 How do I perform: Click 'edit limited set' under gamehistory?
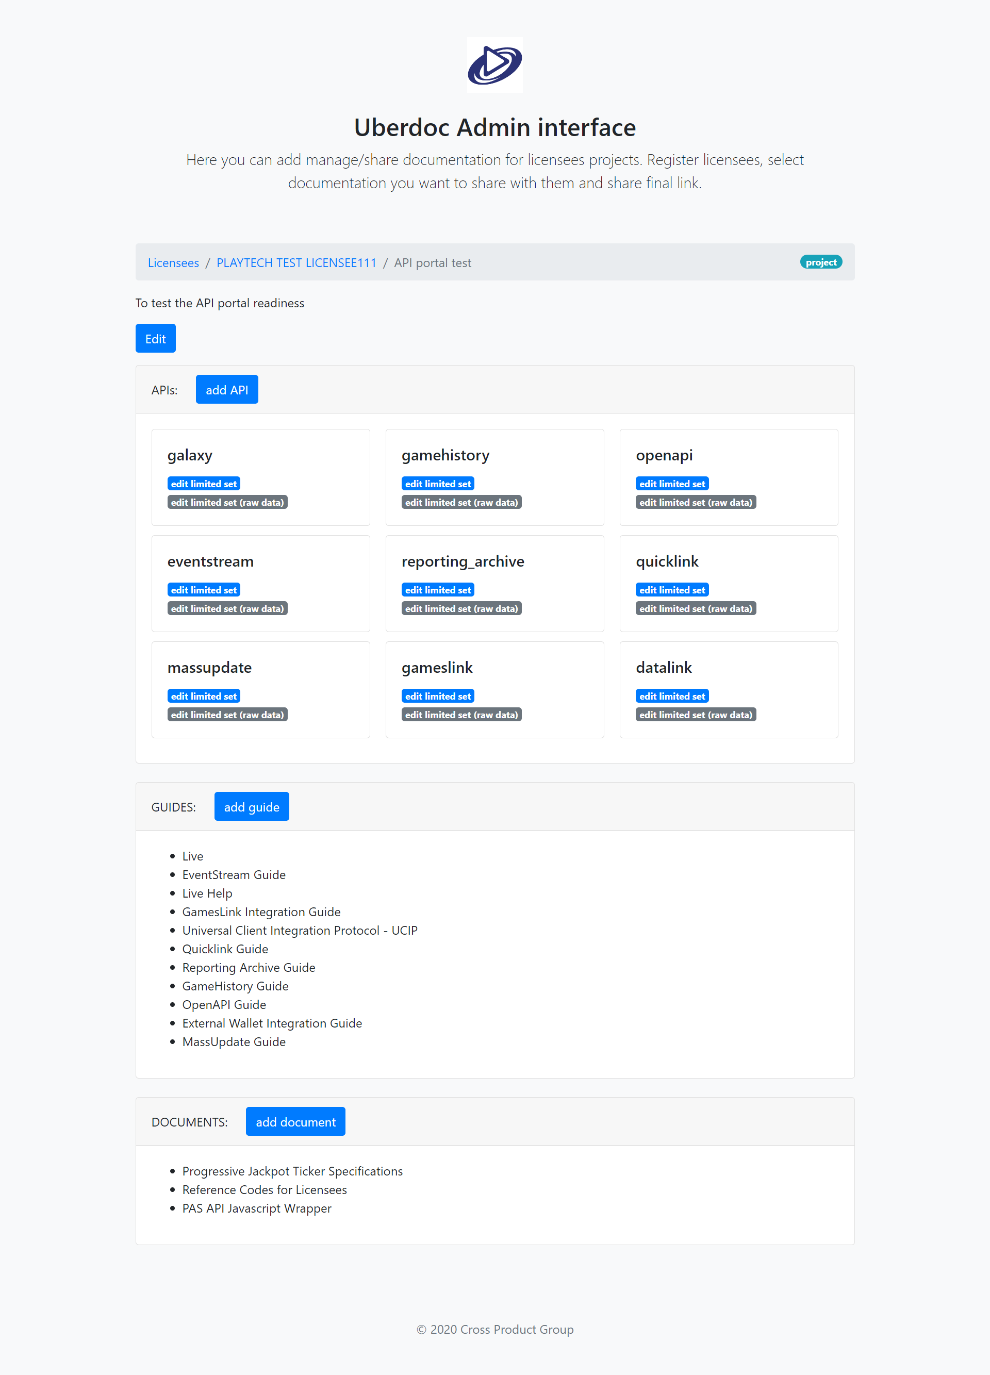tap(438, 484)
